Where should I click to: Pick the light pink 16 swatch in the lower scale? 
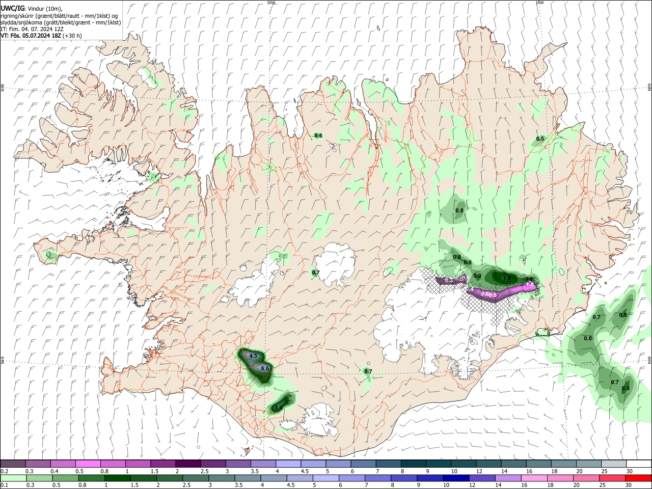(x=534, y=478)
